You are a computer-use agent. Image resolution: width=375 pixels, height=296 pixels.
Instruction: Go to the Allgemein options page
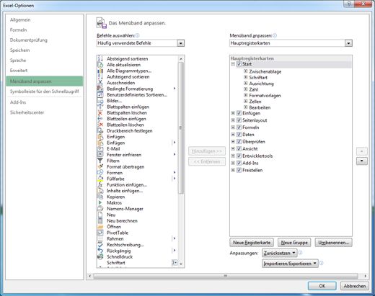coord(20,20)
